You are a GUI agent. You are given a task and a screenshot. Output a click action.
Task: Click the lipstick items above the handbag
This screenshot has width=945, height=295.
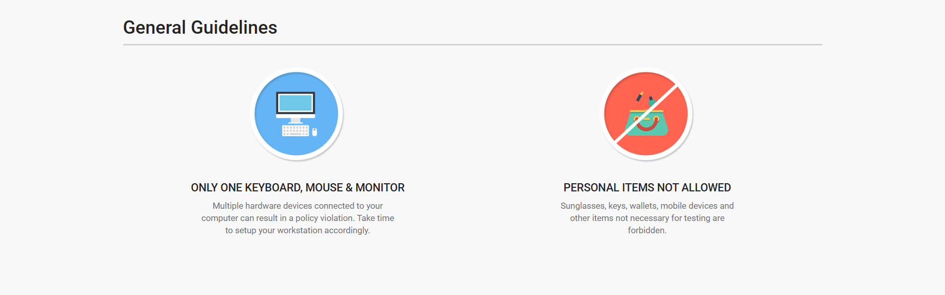click(x=644, y=98)
